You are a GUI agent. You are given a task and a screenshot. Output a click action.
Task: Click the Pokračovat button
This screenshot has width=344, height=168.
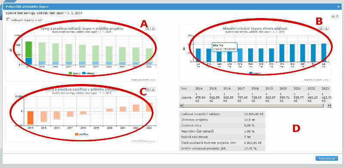tap(327, 159)
